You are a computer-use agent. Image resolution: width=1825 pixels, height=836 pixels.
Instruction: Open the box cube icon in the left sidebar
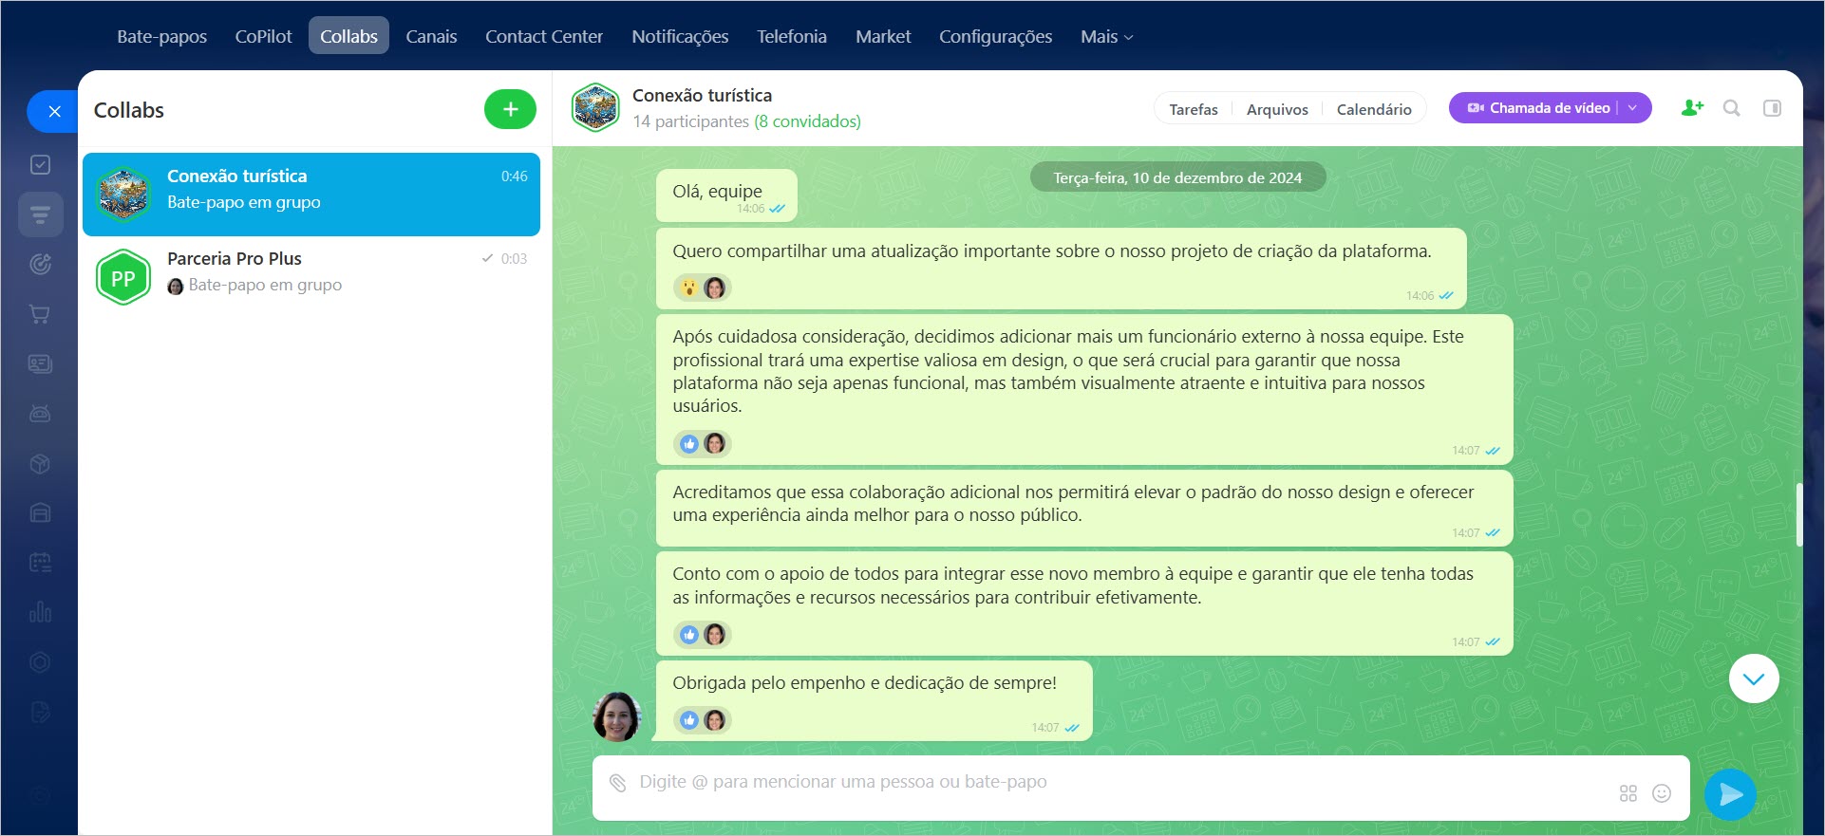pos(40,463)
